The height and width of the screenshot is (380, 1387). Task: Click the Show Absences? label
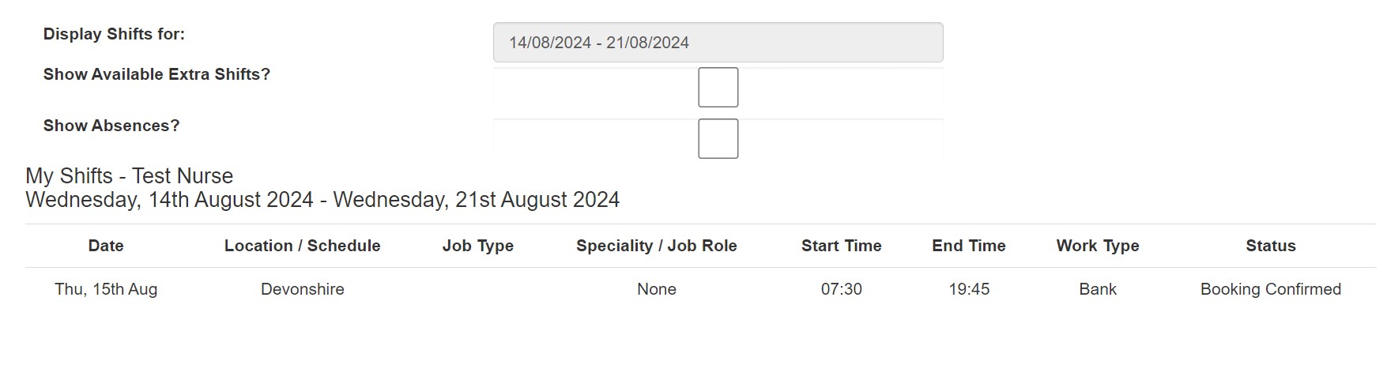click(x=111, y=126)
